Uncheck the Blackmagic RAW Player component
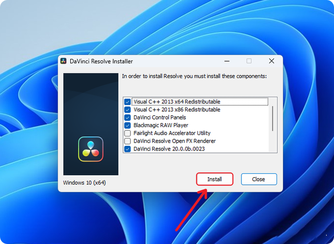This screenshot has width=334, height=244. click(127, 126)
